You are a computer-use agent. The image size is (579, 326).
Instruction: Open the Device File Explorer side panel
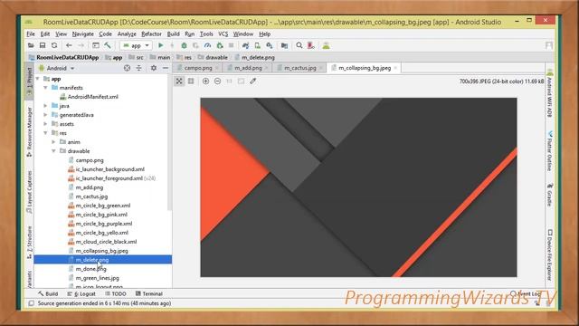[x=549, y=254]
